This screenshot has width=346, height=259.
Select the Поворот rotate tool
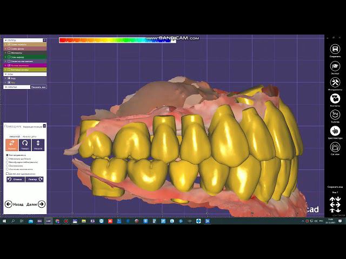coord(25,145)
